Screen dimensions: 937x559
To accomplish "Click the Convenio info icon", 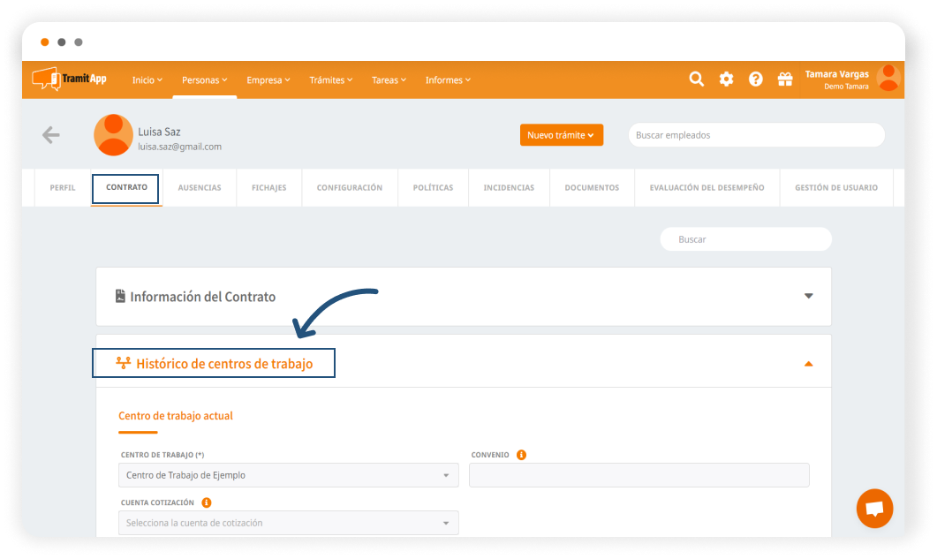I will pyautogui.click(x=521, y=455).
